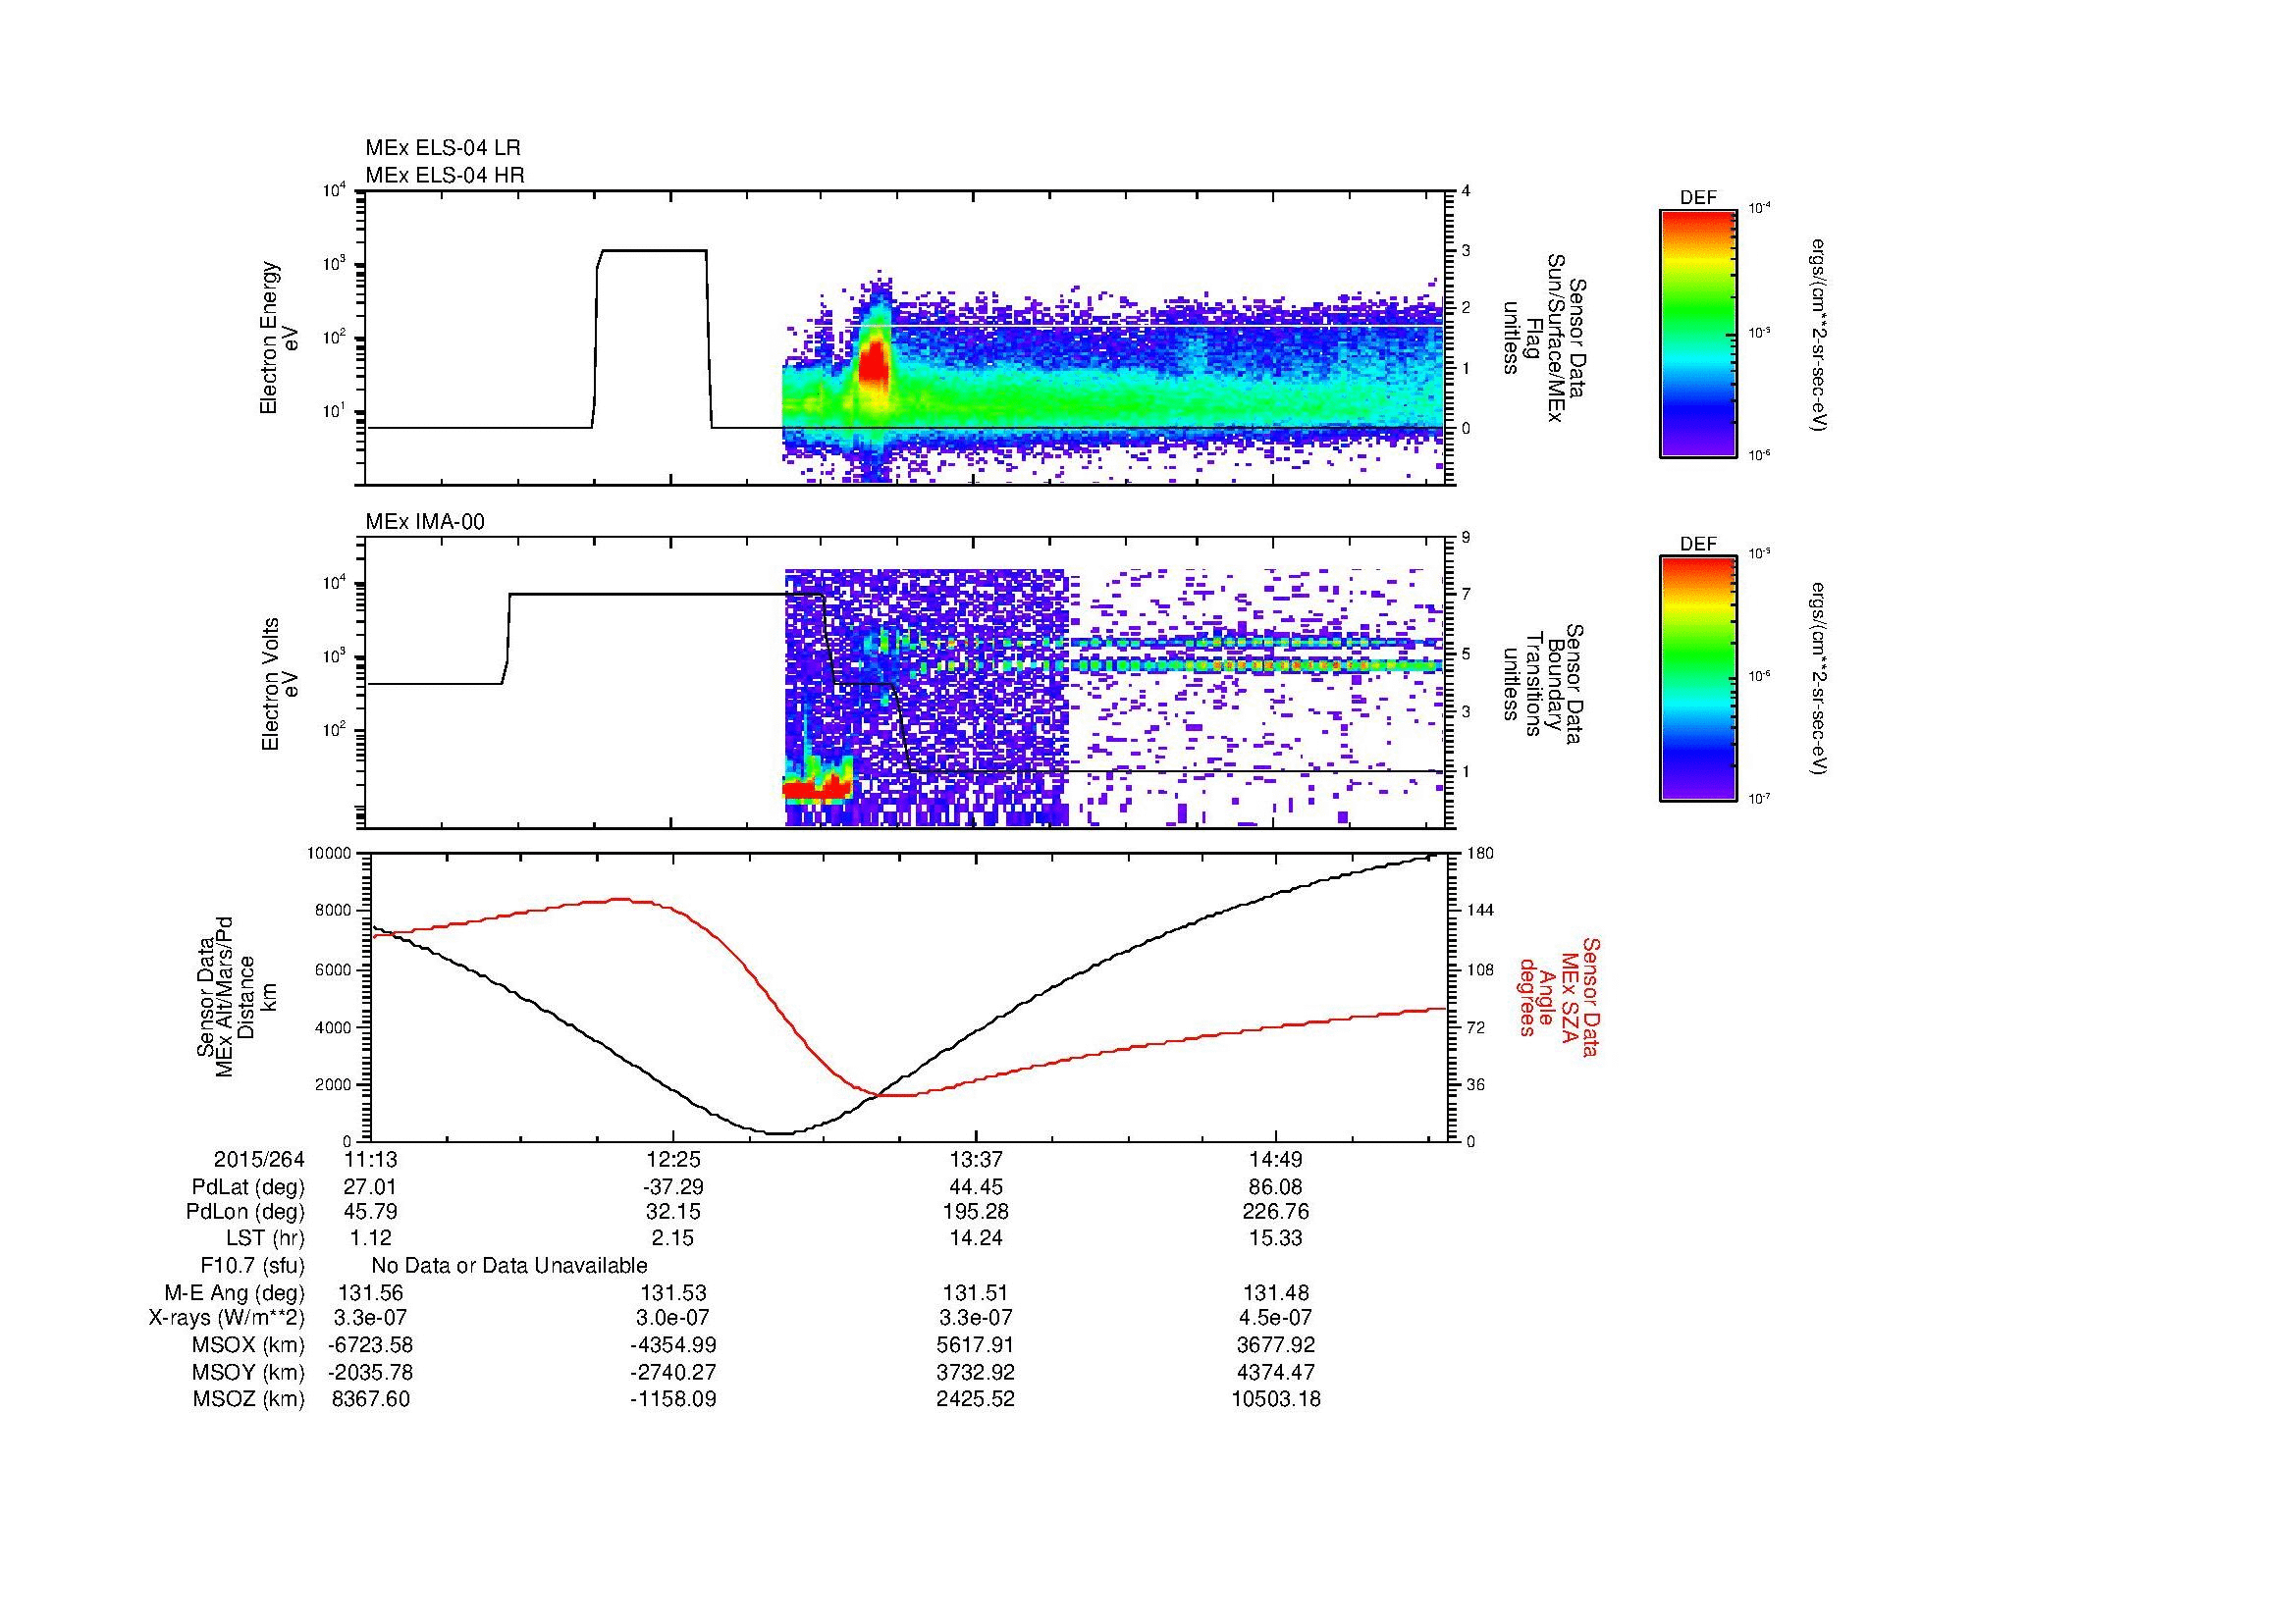
Task: Click the 'MSOX (km)' row label
Action: coord(249,1345)
